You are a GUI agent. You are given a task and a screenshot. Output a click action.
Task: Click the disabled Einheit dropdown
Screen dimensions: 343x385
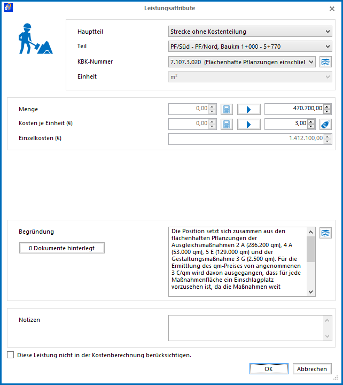tap(250, 77)
